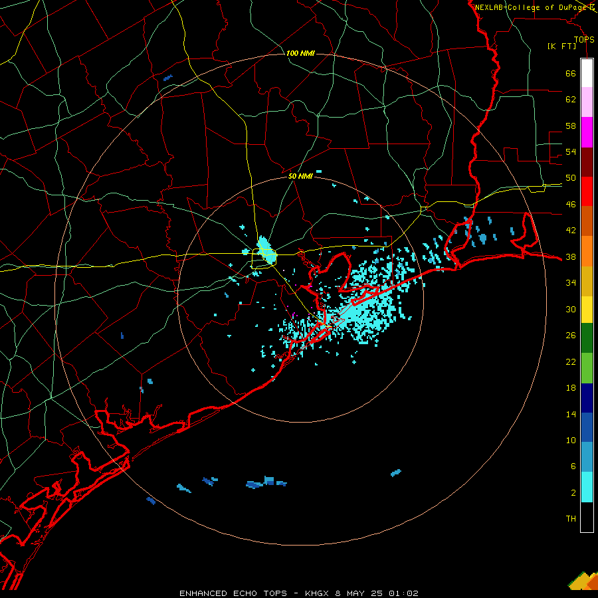Click the '50 NMI' range ring label
Image resolution: width=598 pixels, height=598 pixels.
(x=300, y=176)
